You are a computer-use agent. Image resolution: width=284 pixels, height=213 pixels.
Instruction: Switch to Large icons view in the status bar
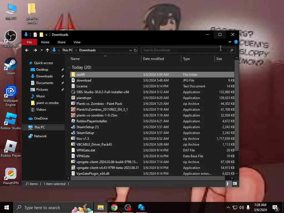[235, 184]
